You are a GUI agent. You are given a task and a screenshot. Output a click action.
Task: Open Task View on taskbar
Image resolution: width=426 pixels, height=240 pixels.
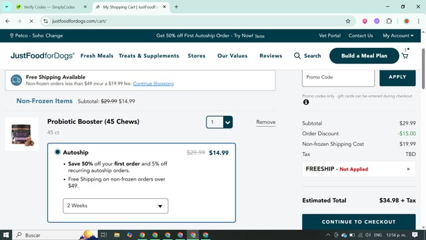click(x=104, y=235)
